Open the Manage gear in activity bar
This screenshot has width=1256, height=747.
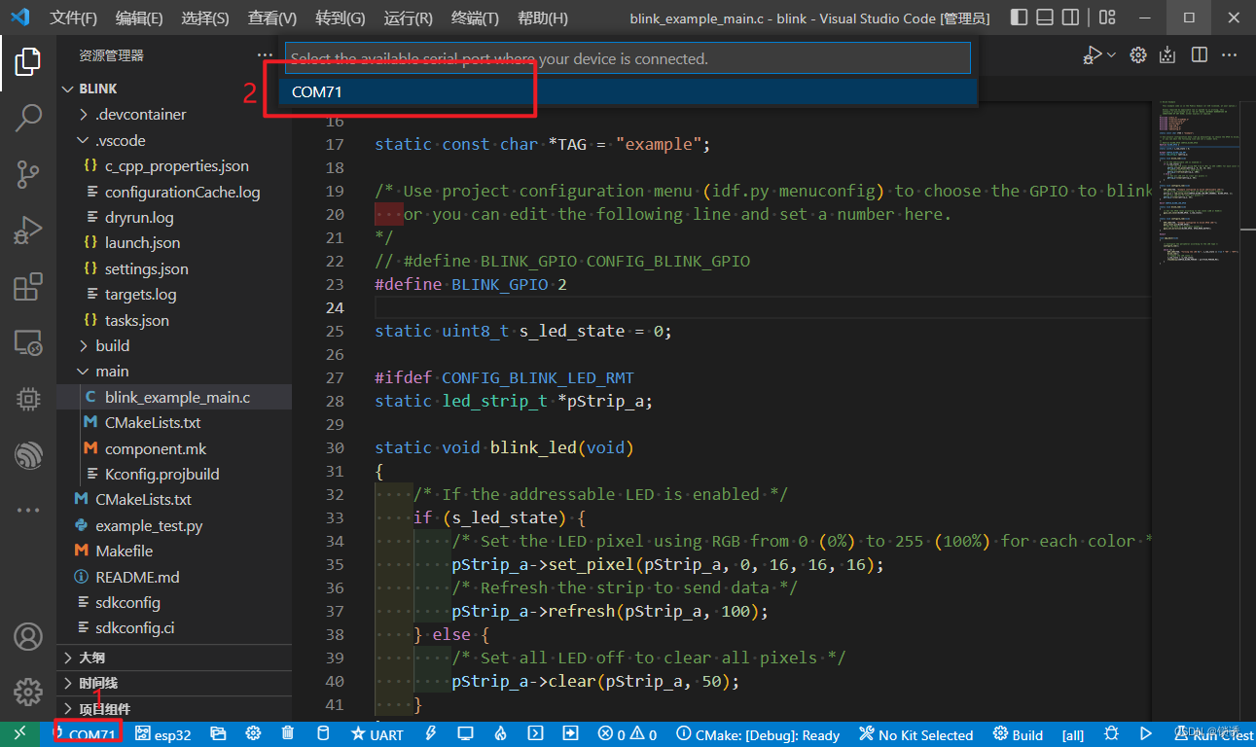[x=28, y=693]
